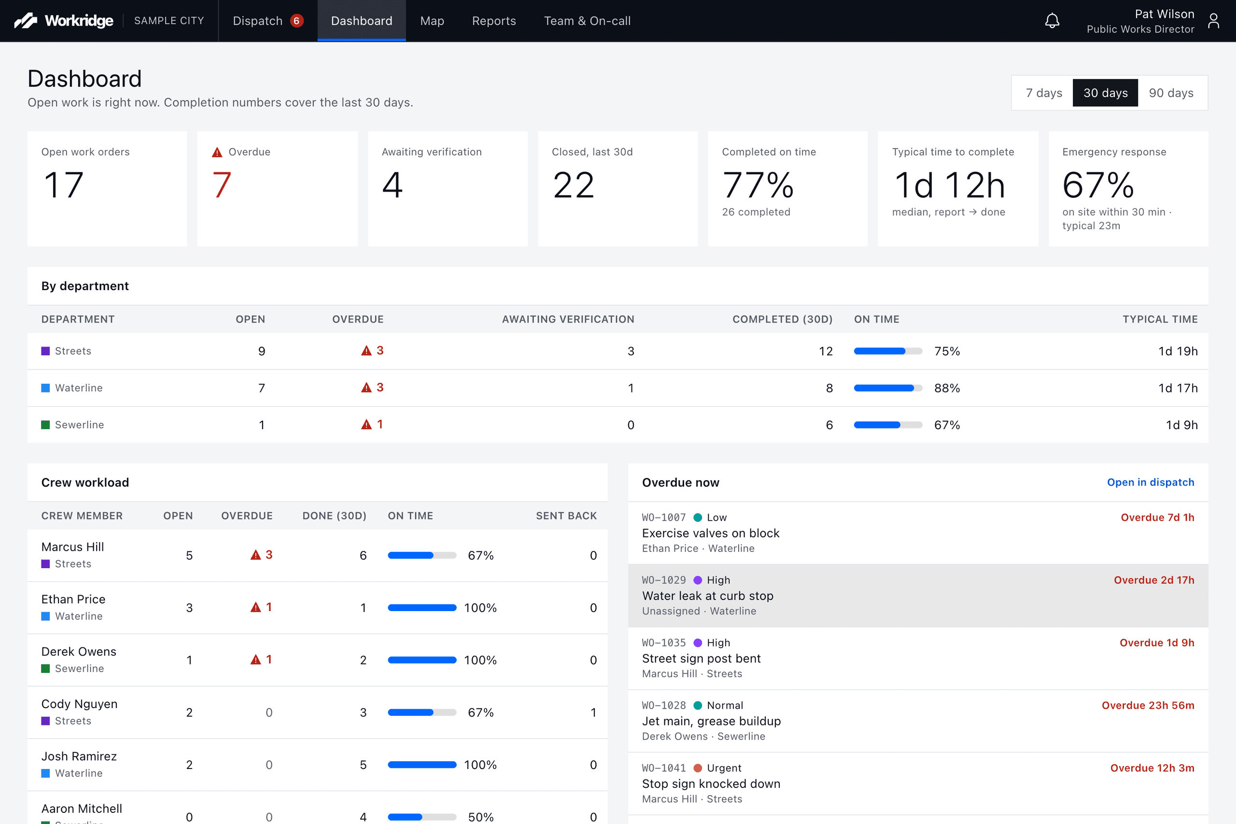This screenshot has width=1236, height=824.
Task: Click the AWAITING VERIFICATION column header
Action: coord(568,319)
